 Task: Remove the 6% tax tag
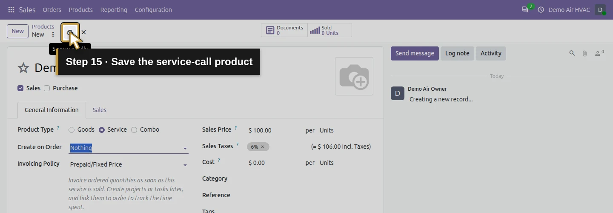point(262,147)
